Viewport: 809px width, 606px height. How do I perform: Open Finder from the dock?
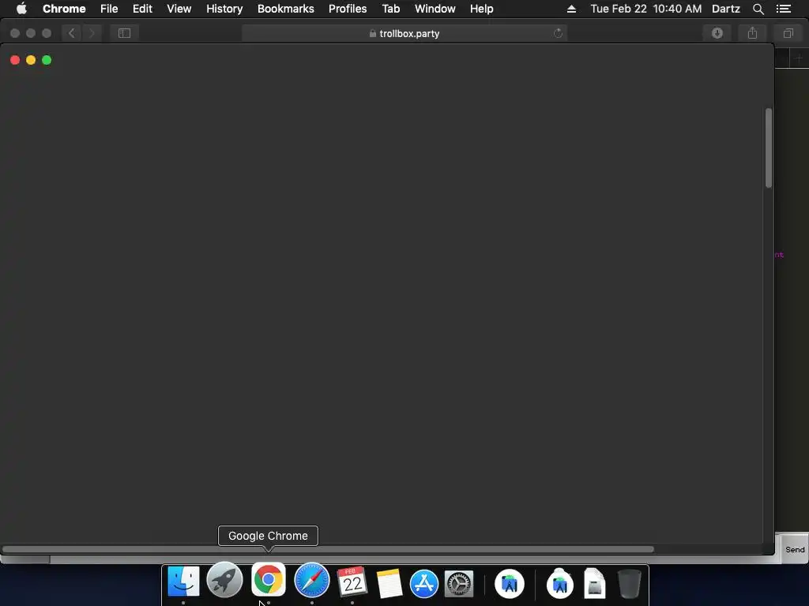183,582
